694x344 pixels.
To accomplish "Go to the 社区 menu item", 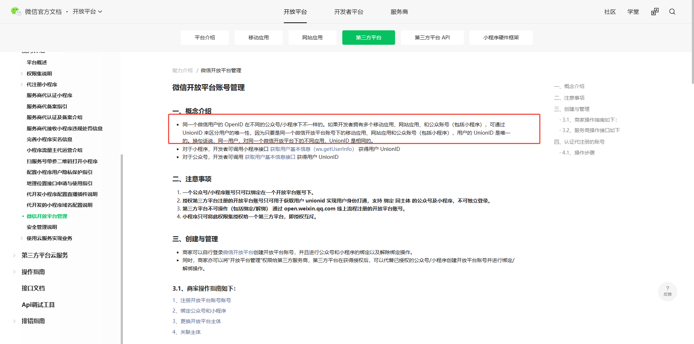I will click(610, 12).
